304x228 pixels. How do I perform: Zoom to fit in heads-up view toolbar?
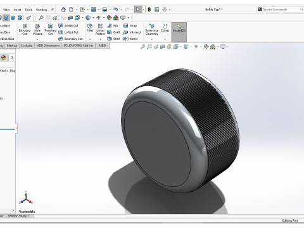pyautogui.click(x=143, y=47)
